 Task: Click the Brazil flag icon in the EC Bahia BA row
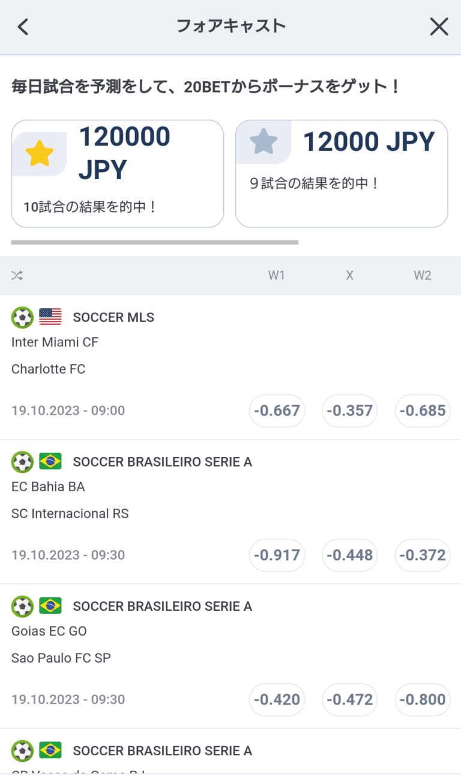[x=50, y=461]
